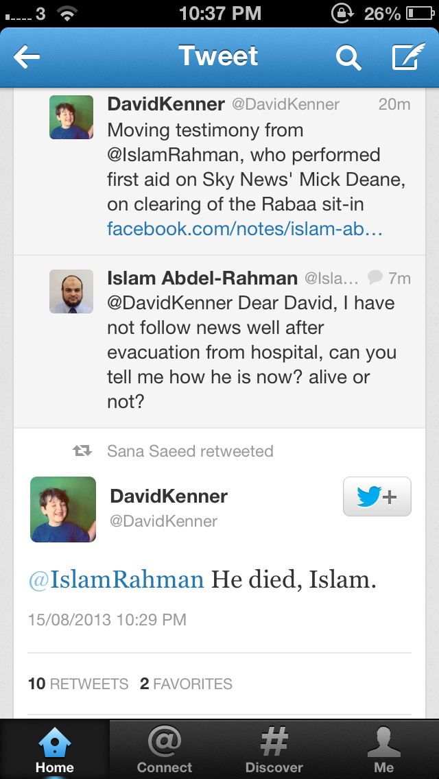Switch to the Connect tab
Image resolution: width=439 pixels, height=779 pixels.
165,749
